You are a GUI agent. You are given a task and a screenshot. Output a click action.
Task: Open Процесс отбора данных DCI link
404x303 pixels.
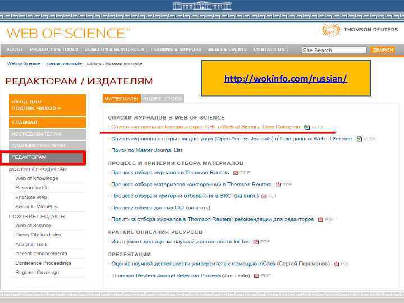coord(161,208)
